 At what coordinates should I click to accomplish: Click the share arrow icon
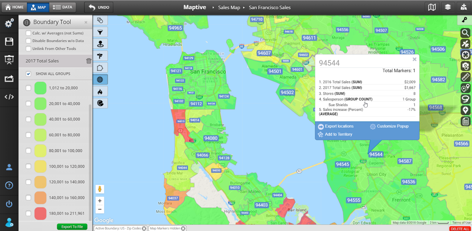click(9, 79)
